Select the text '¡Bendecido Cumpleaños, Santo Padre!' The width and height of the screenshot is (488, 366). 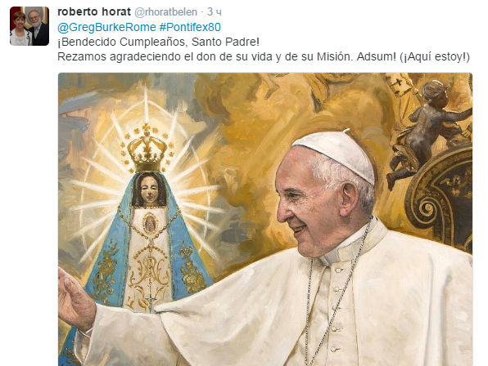coord(158,42)
